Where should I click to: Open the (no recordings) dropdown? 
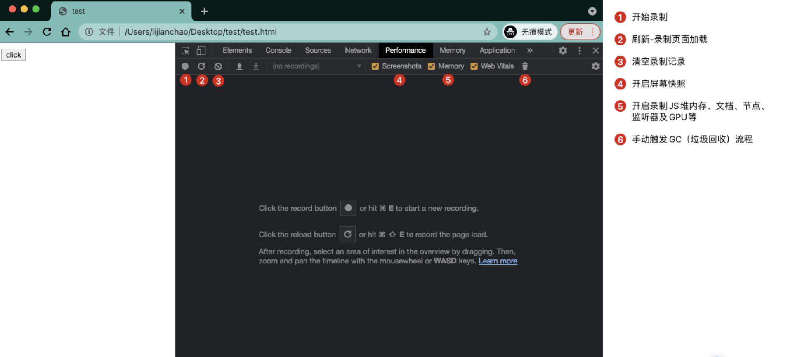pyautogui.click(x=316, y=66)
